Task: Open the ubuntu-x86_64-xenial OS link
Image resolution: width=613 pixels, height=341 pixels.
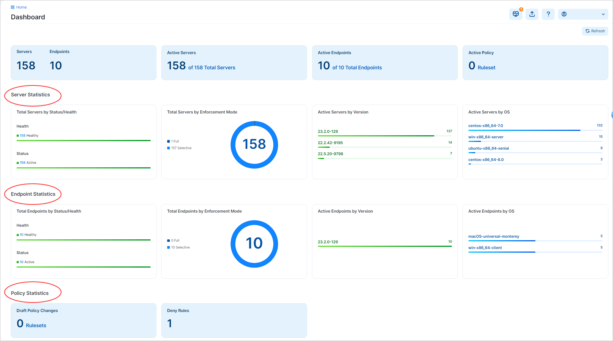Action: tap(489, 148)
